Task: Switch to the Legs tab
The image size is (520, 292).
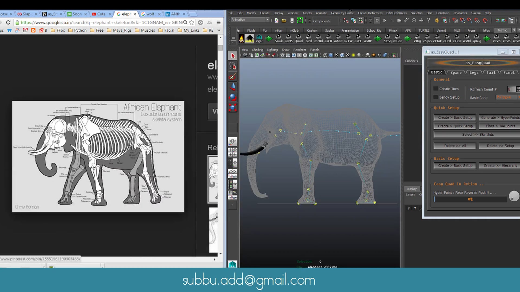Action: click(474, 72)
